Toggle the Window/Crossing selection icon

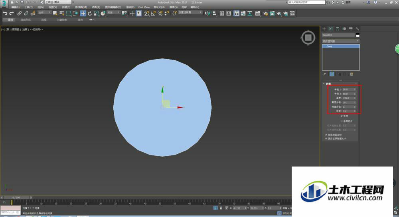click(x=75, y=14)
